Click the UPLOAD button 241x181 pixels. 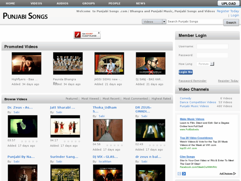228,3
